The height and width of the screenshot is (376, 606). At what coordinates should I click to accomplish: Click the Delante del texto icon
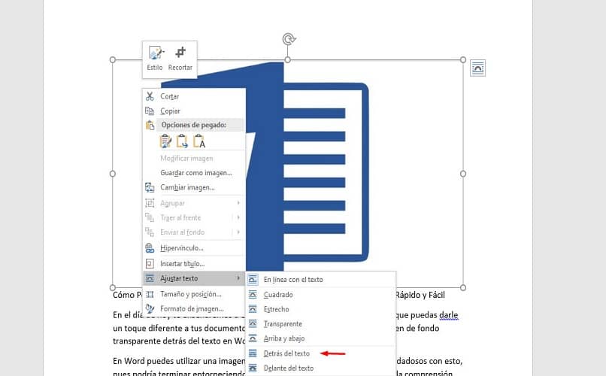click(253, 368)
